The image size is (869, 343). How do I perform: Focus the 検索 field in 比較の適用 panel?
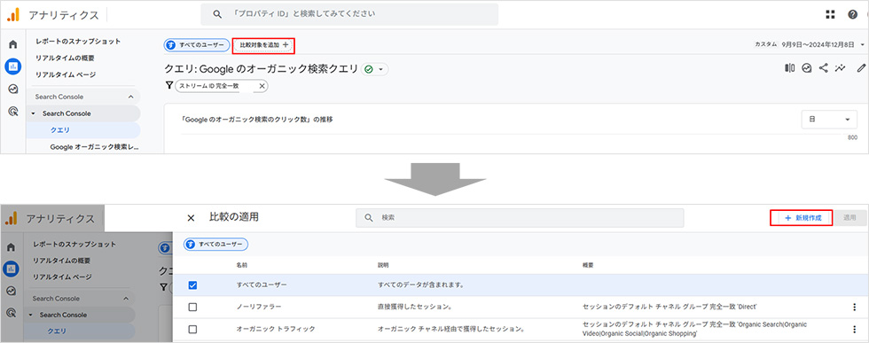(x=520, y=218)
